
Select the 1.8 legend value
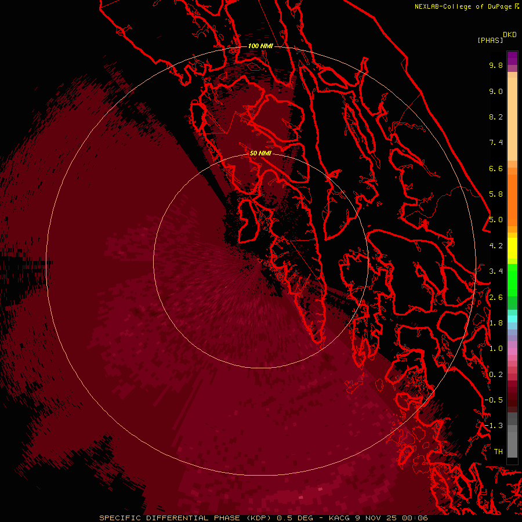(496, 323)
